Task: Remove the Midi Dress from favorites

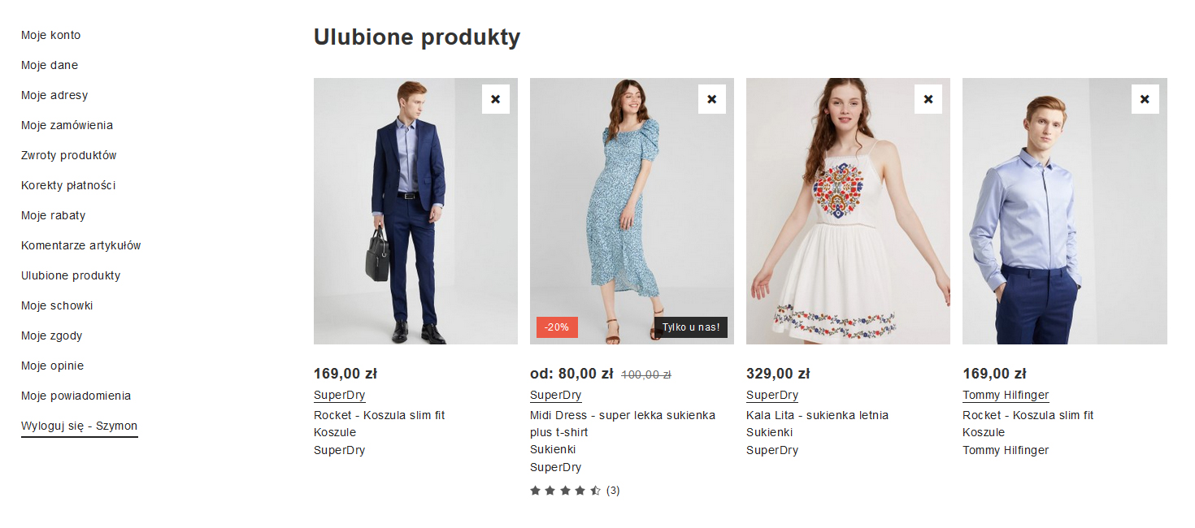Action: [x=711, y=99]
